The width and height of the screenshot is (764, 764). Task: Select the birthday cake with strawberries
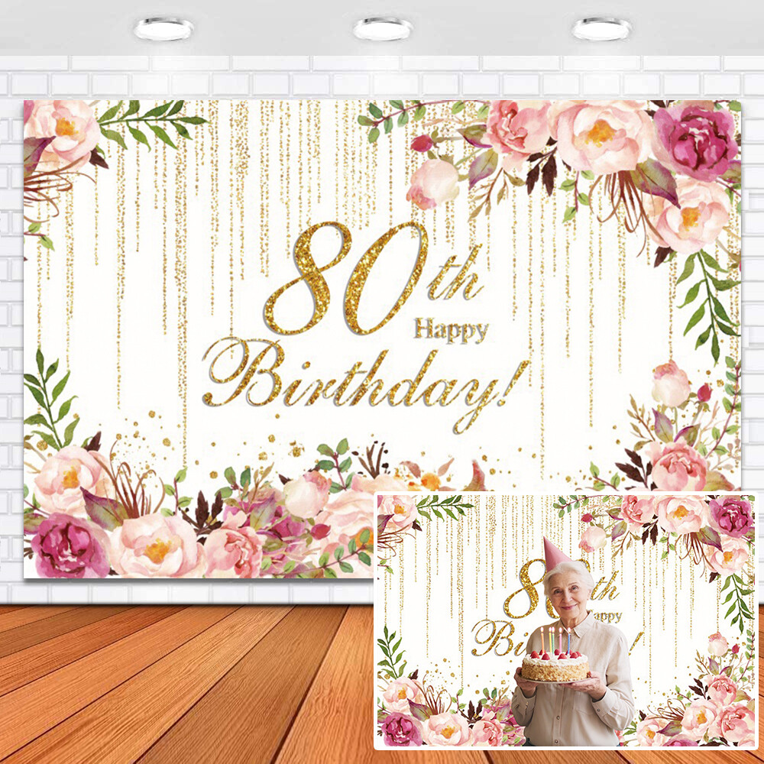click(x=555, y=665)
